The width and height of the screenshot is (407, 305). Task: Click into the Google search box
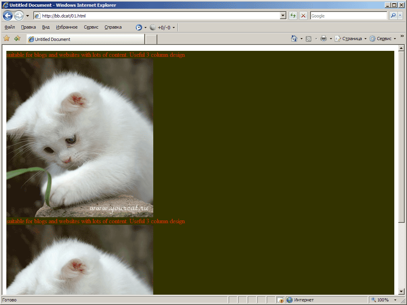[349, 16]
